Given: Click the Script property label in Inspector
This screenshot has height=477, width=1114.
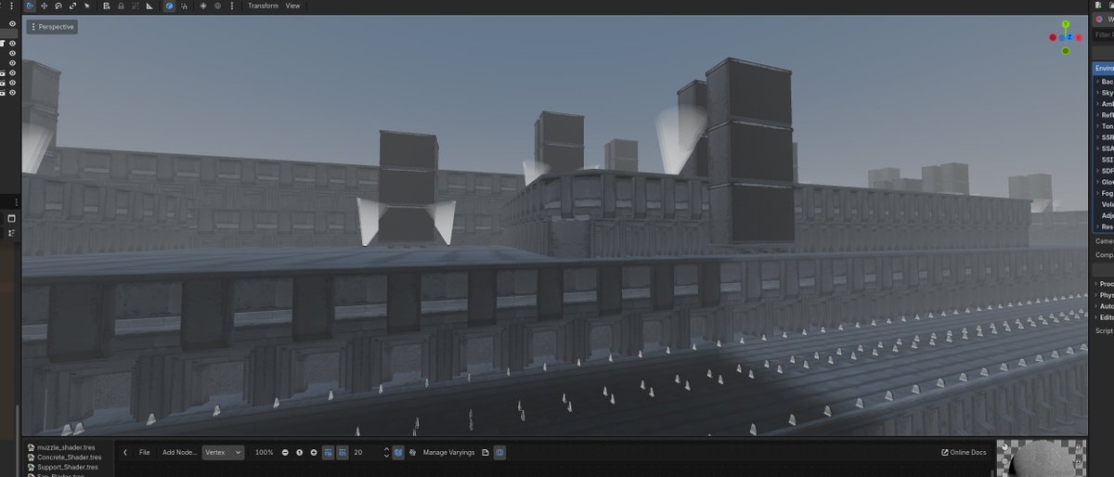Looking at the screenshot, I should [x=1104, y=330].
